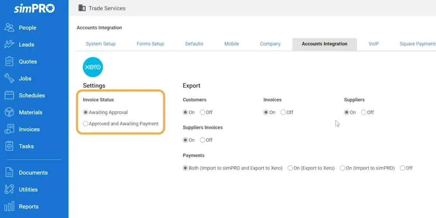
Task: Open Quotes from the sidebar
Action: [28, 61]
